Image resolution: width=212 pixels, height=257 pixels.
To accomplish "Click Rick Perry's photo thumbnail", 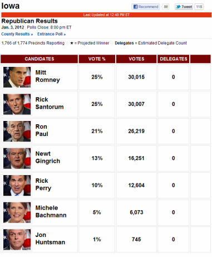I will point(17,186).
